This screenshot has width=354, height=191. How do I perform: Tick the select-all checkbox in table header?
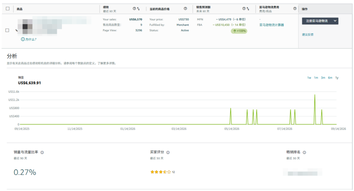pyautogui.click(x=8, y=9)
